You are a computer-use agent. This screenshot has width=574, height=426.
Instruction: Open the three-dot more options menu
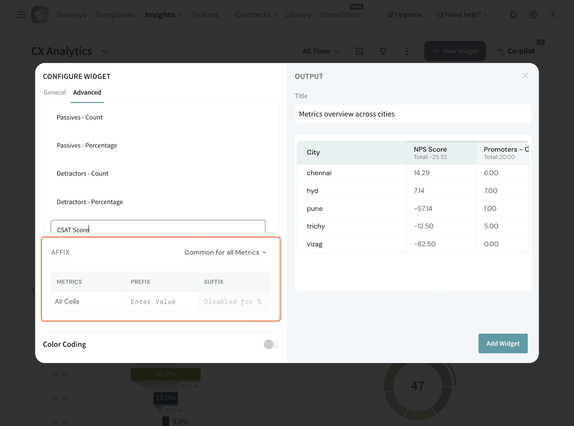[x=406, y=51]
